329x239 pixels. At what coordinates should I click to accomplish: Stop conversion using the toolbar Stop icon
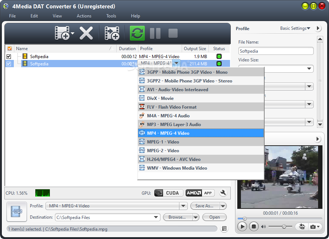(x=173, y=33)
